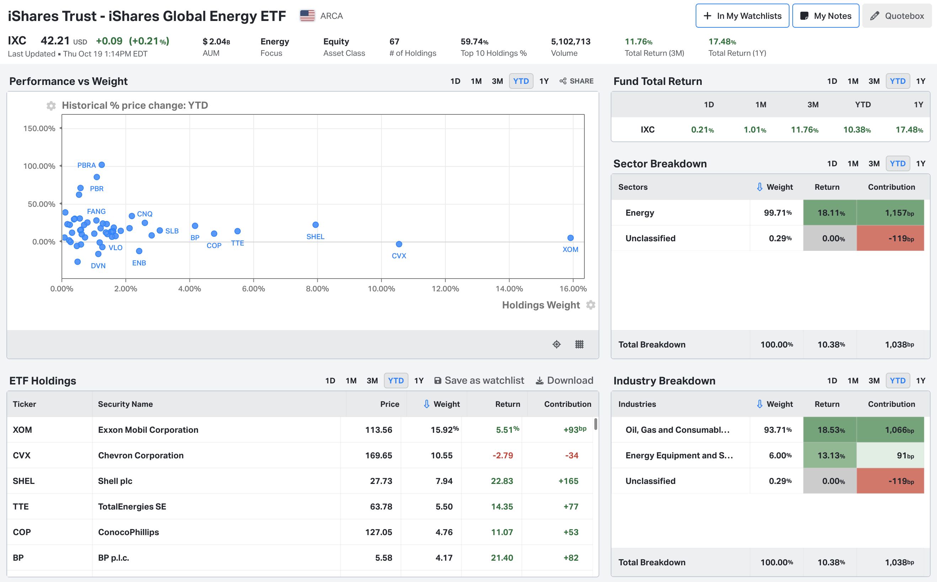This screenshot has height=582, width=937.
Task: Set Performance vs Weight period to 1Y
Action: click(x=544, y=81)
